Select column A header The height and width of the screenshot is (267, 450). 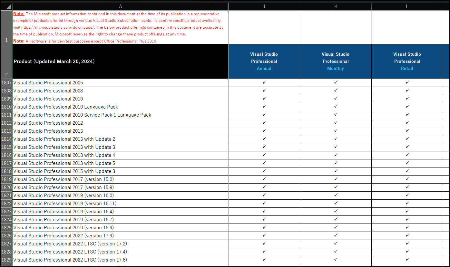point(120,6)
